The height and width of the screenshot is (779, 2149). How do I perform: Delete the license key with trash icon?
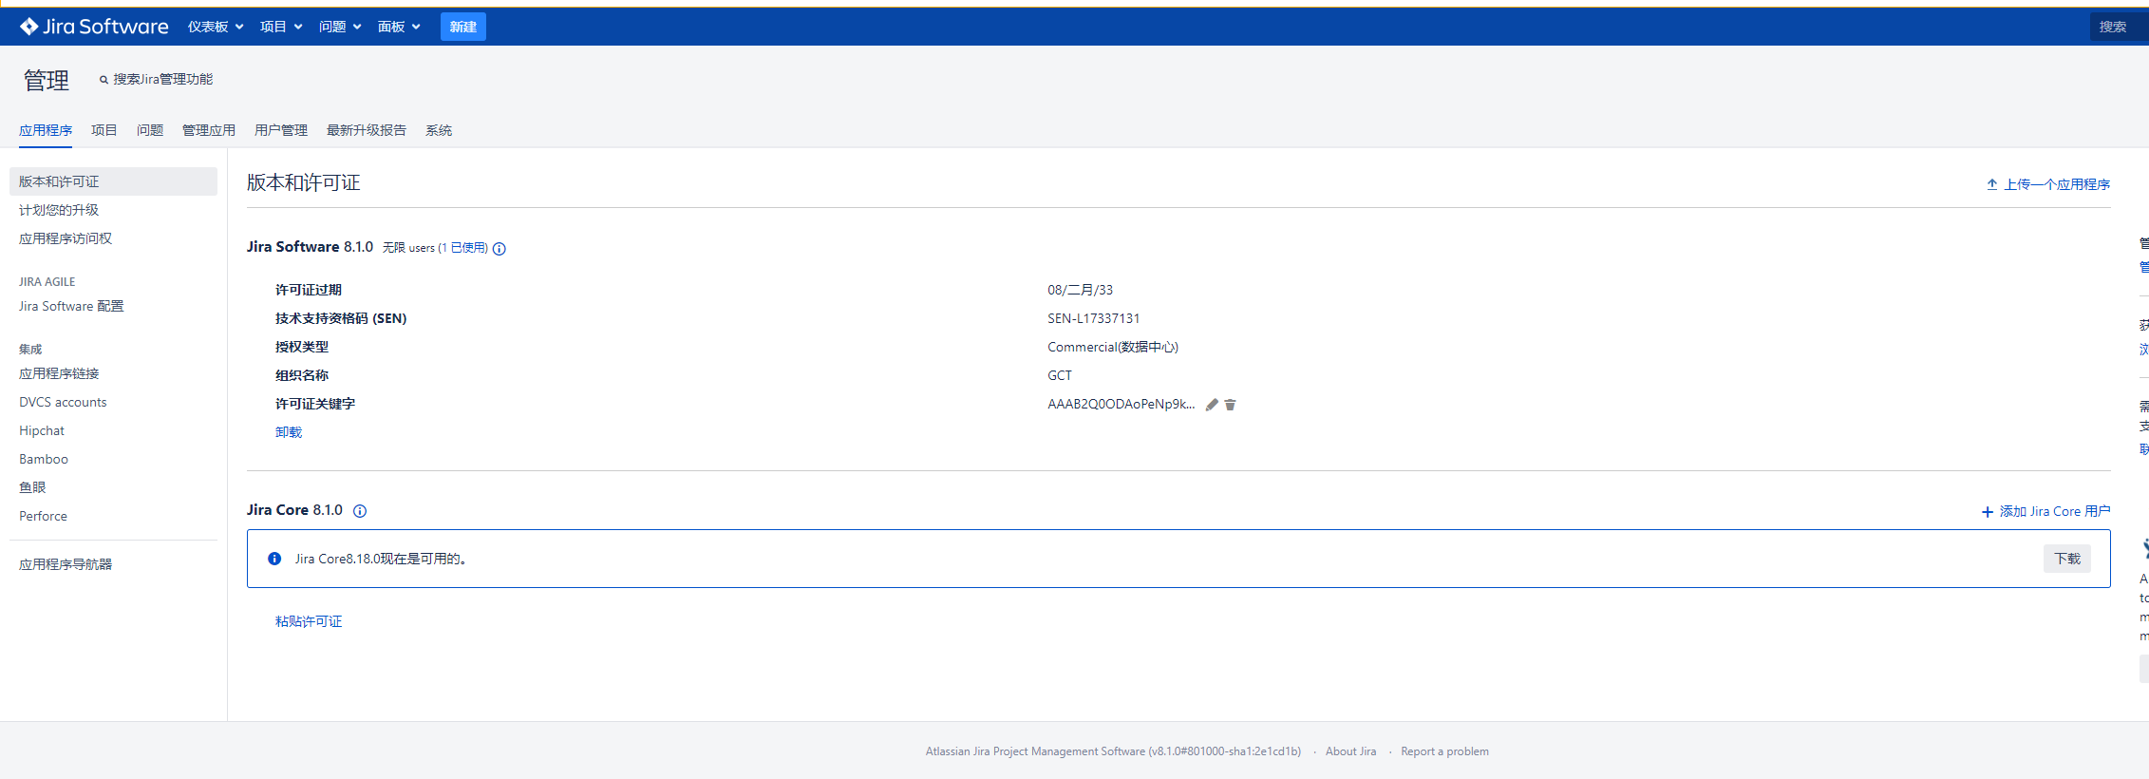point(1230,405)
